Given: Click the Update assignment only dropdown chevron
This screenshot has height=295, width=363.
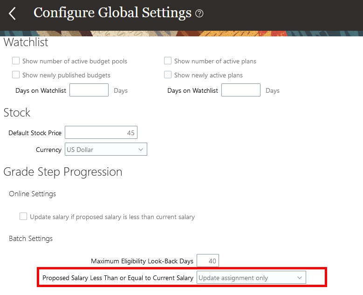Looking at the screenshot, I should pyautogui.click(x=300, y=278).
